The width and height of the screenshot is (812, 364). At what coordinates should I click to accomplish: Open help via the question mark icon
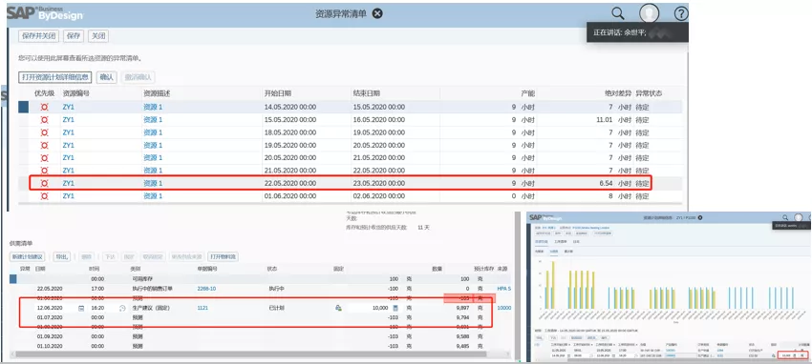tap(681, 14)
